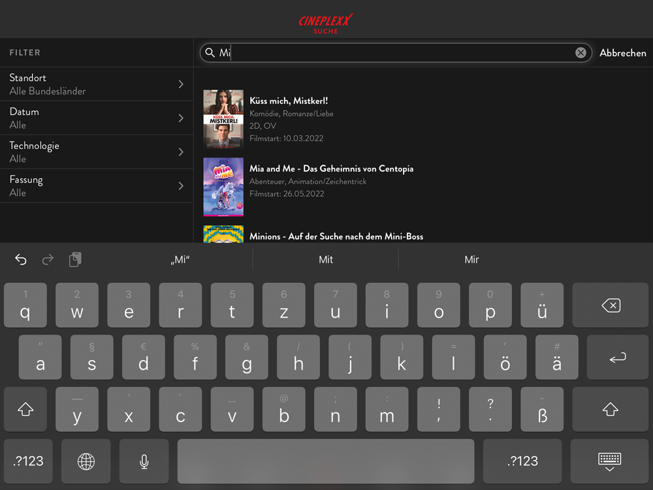The height and width of the screenshot is (490, 653).
Task: Tap the i key
Action: pyautogui.click(x=387, y=305)
